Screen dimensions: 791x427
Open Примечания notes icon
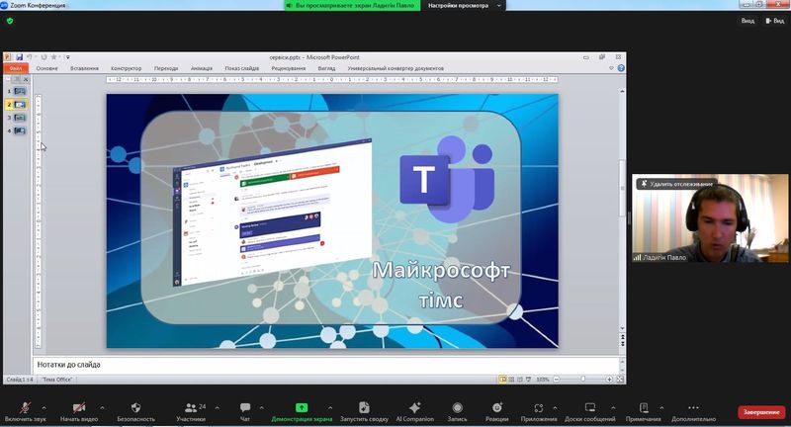click(x=644, y=407)
